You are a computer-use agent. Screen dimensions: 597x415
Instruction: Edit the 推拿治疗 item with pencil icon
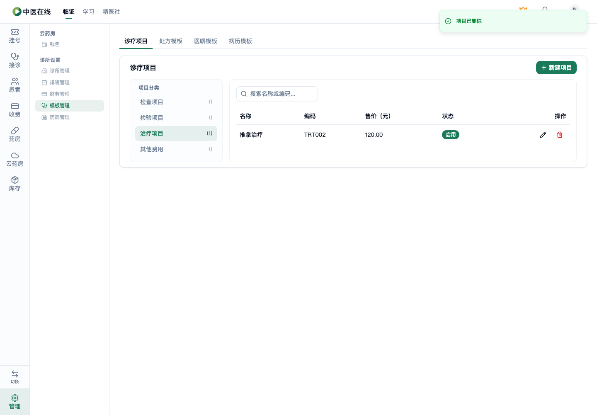543,135
